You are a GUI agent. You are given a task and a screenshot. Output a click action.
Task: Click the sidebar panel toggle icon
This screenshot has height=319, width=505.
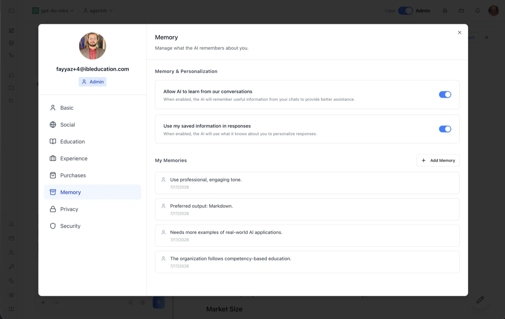pyautogui.click(x=11, y=11)
